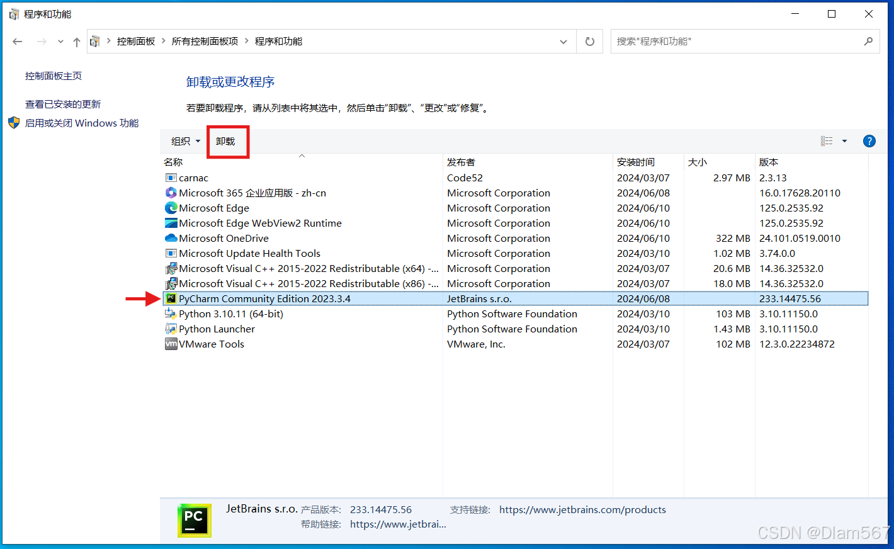Image resolution: width=894 pixels, height=549 pixels.
Task: Open the truncated https://www.jetbrai... help link
Action: (398, 524)
